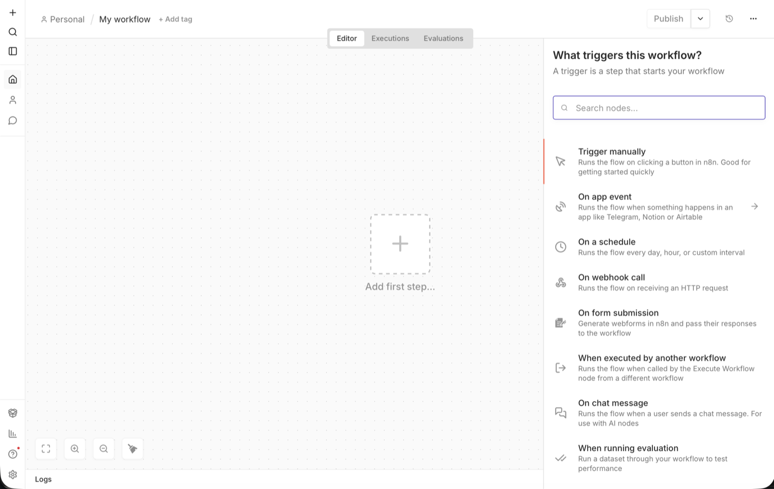Select On webhook call option title
The width and height of the screenshot is (774, 489).
pyautogui.click(x=611, y=277)
